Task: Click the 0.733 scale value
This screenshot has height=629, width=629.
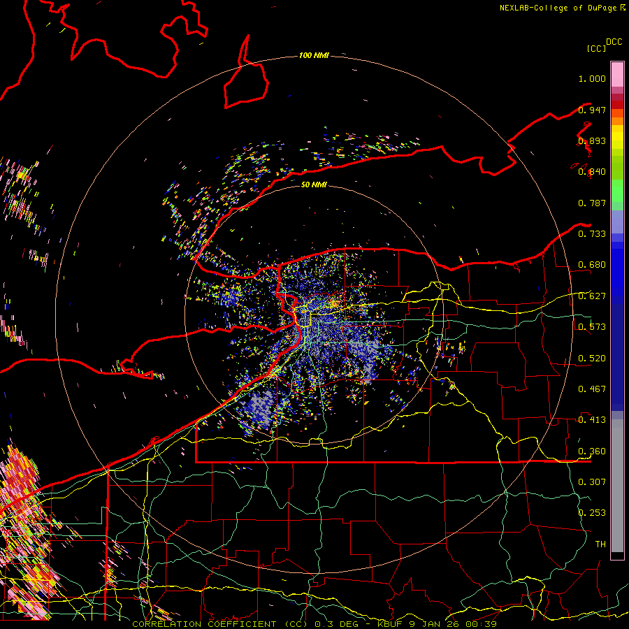Action: (592, 233)
